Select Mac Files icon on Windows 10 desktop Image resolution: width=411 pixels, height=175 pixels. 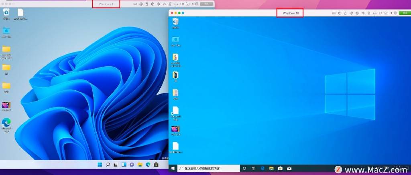pos(176,41)
